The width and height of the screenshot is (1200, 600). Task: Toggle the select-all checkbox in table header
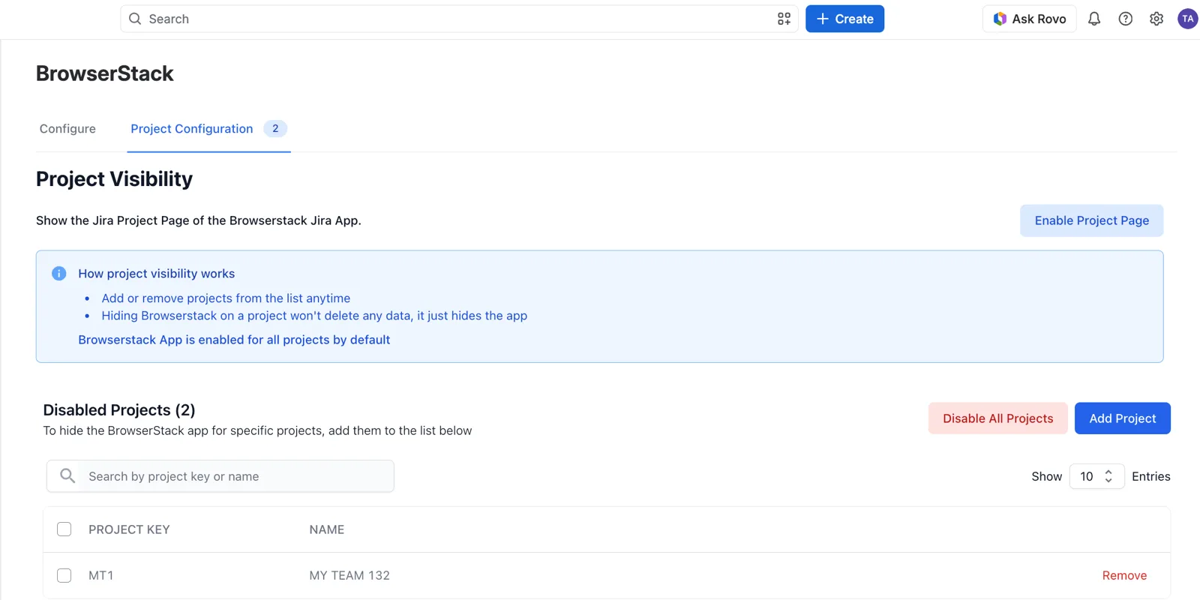pyautogui.click(x=64, y=529)
